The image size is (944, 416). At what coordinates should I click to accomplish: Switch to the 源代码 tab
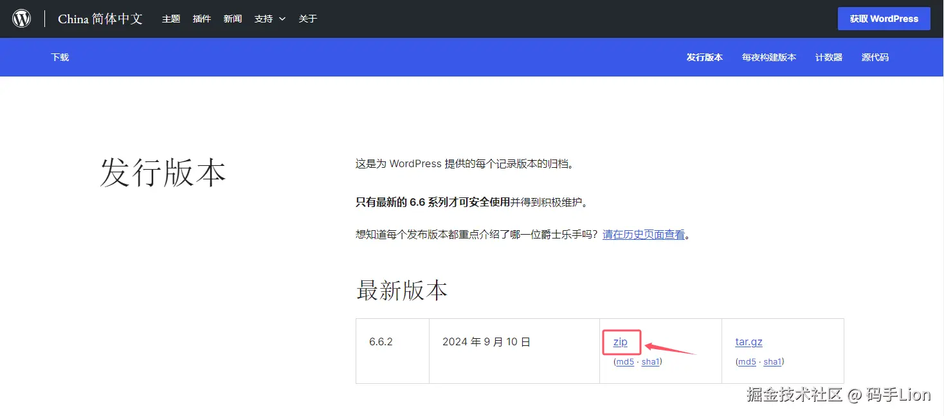(x=875, y=57)
